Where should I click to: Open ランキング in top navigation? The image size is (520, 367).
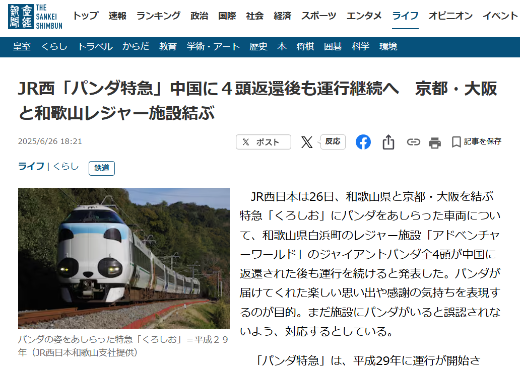tap(158, 16)
